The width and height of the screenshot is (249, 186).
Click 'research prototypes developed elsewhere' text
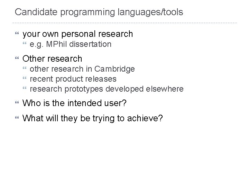pos(107,89)
